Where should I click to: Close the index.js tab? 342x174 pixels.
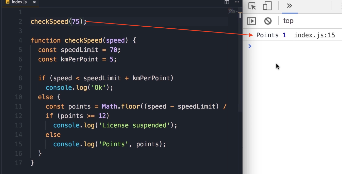click(x=34, y=2)
